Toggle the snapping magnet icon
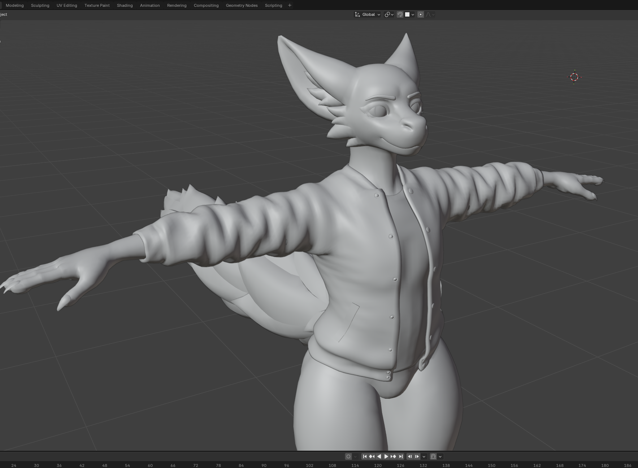 400,14
